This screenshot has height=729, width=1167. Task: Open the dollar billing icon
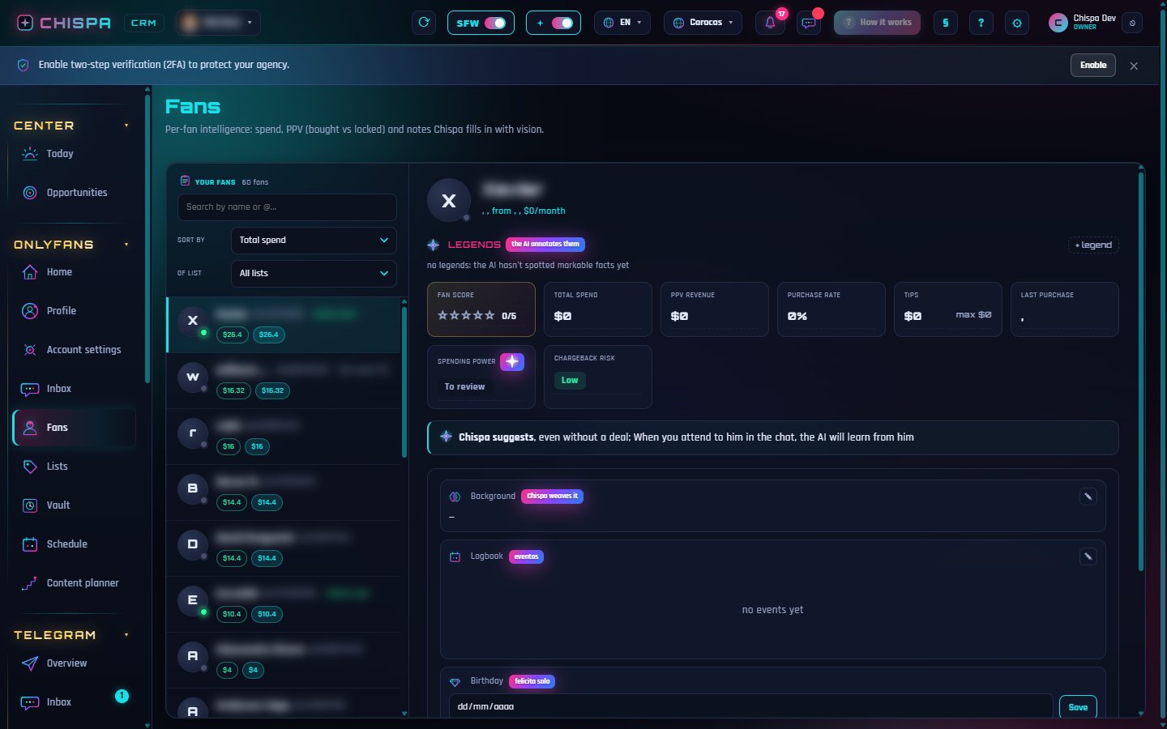coord(945,23)
